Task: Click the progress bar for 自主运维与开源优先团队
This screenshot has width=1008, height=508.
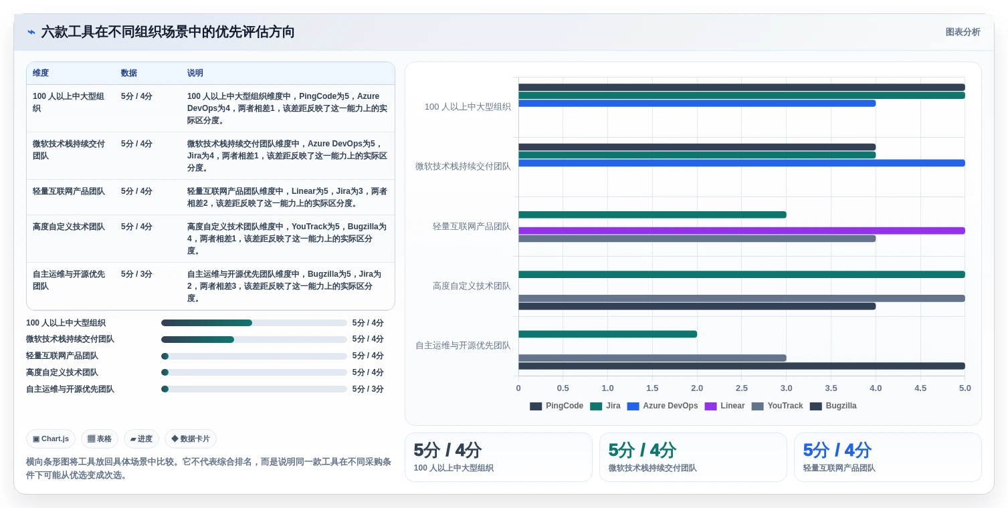Action: (x=254, y=389)
